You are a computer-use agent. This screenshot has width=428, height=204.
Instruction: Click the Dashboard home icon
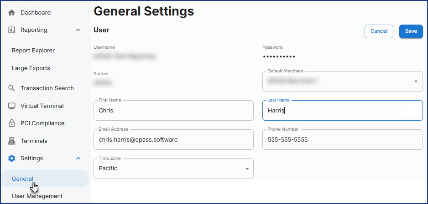[12, 12]
